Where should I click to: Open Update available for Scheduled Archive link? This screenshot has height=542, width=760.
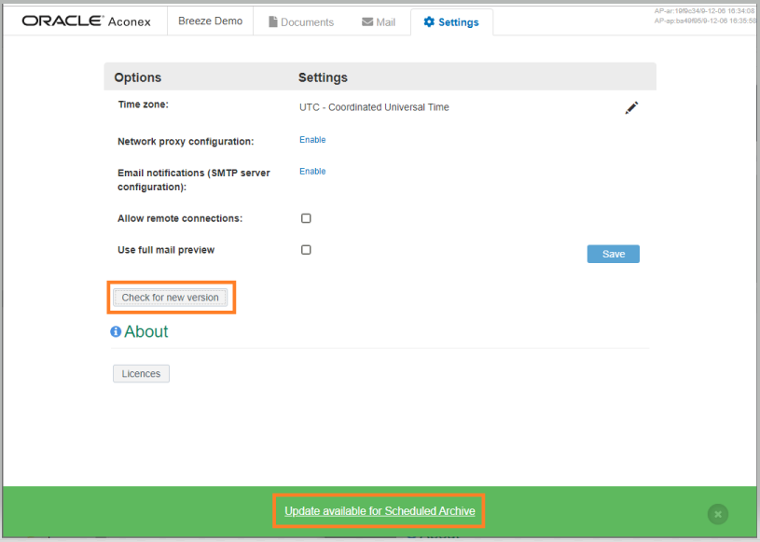click(380, 511)
